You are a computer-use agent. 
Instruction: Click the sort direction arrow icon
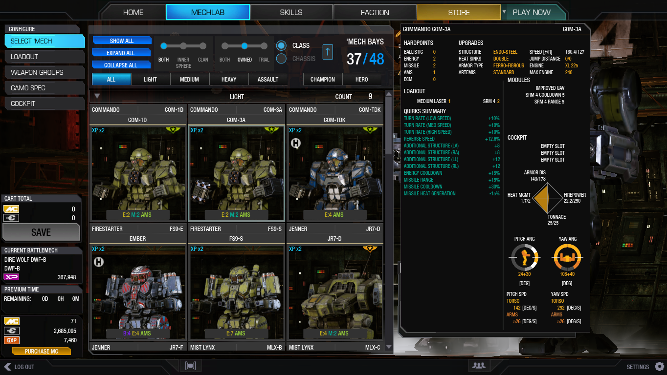328,51
